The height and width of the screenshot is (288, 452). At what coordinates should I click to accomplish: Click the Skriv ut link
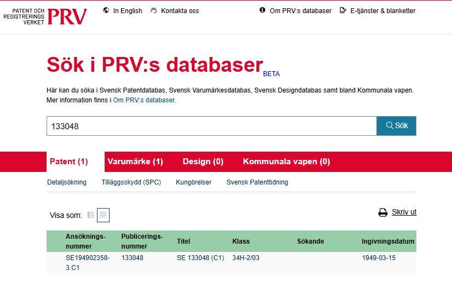point(404,212)
